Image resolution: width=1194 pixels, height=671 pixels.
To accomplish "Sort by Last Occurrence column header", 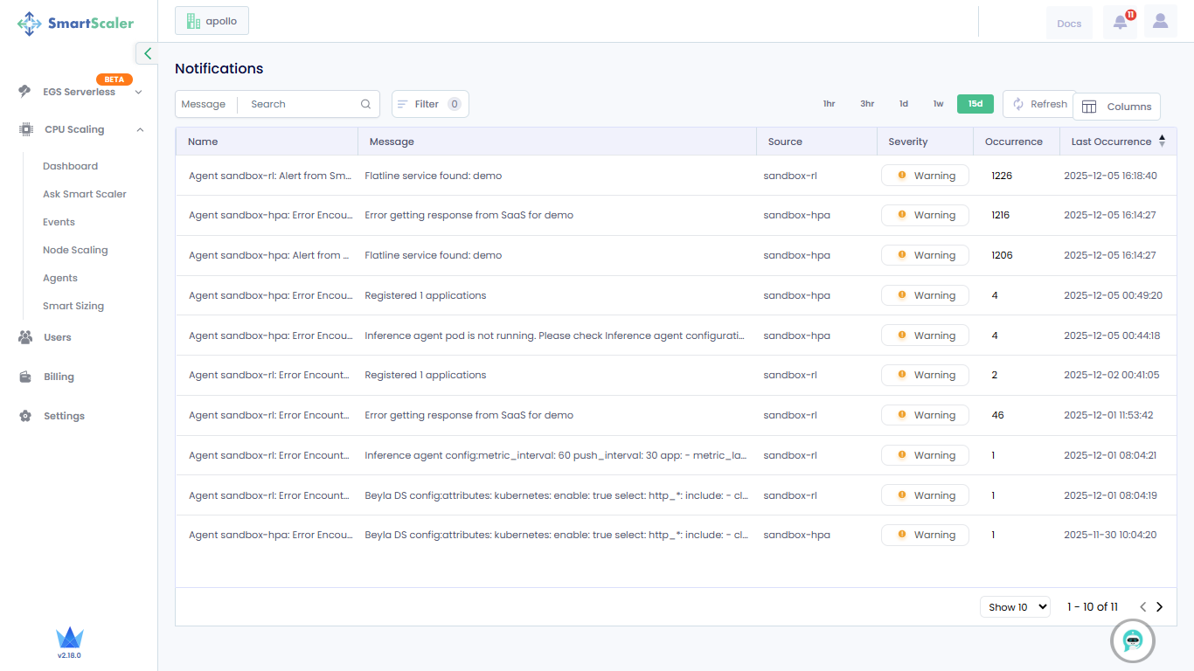I will (1112, 142).
